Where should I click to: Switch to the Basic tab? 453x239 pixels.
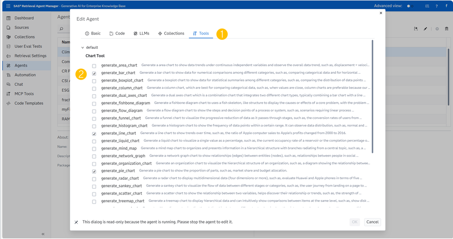(x=93, y=33)
